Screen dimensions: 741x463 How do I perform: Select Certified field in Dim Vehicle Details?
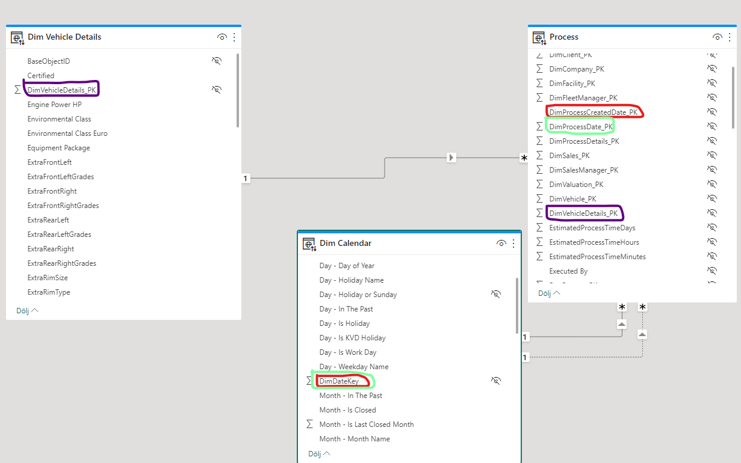41,76
